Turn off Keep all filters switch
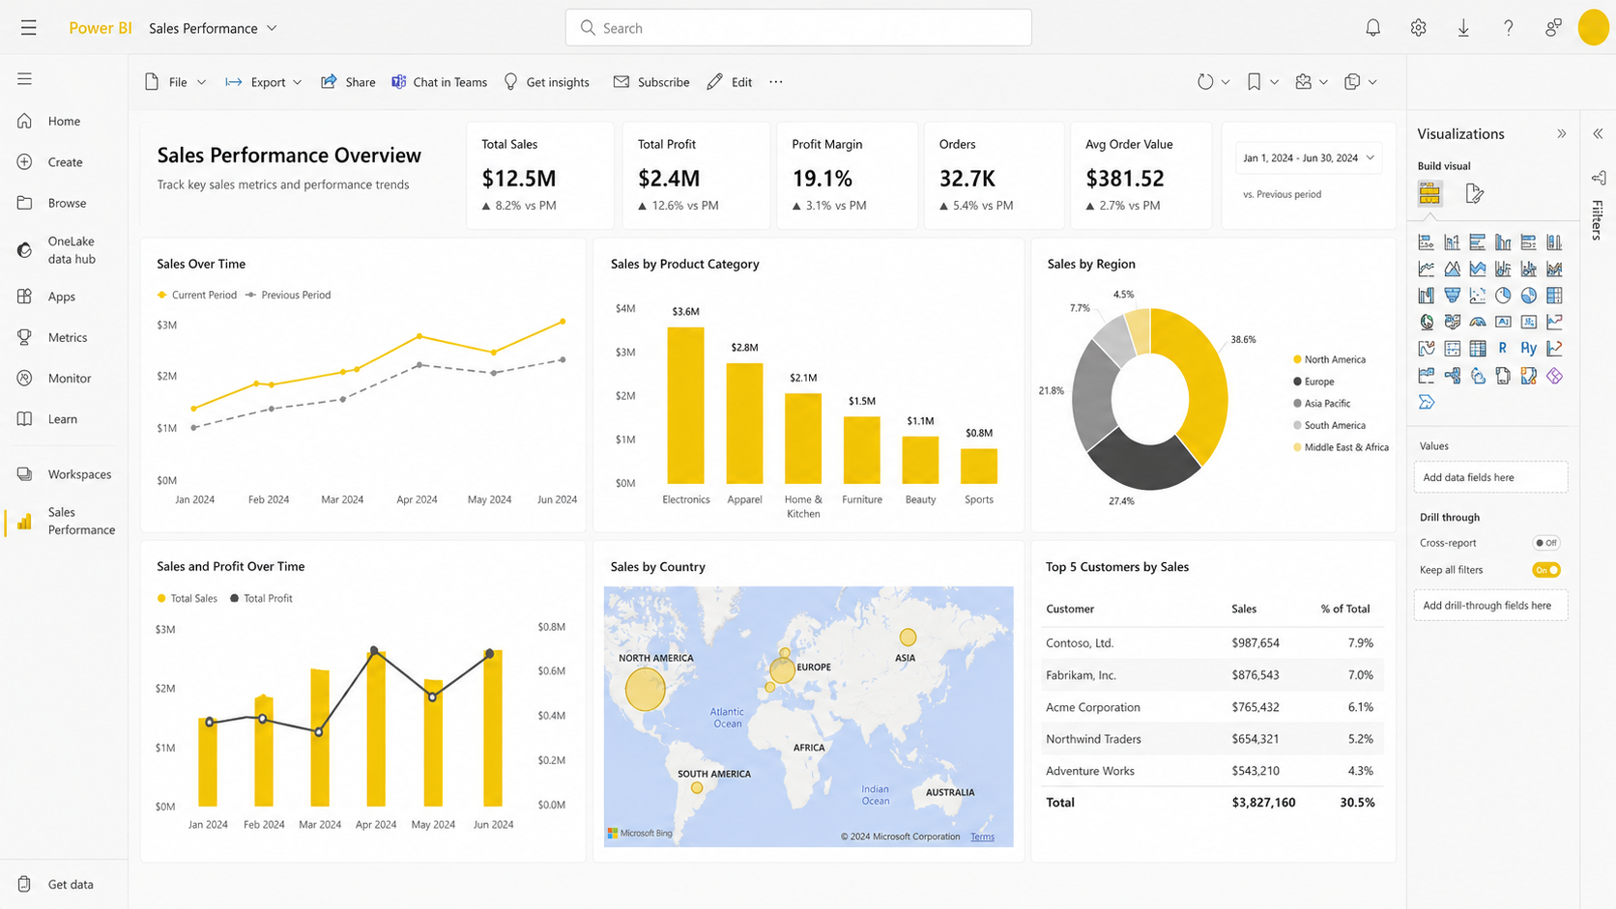 click(1546, 570)
